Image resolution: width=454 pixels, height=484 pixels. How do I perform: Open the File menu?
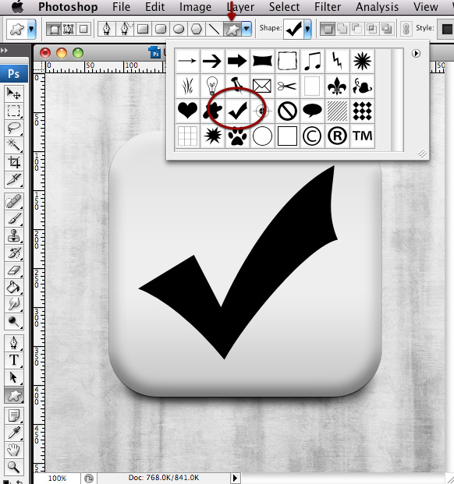tap(121, 7)
